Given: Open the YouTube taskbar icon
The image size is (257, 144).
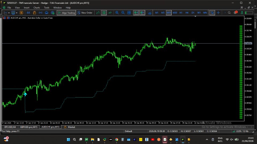Looking at the screenshot, I should click(x=153, y=139).
